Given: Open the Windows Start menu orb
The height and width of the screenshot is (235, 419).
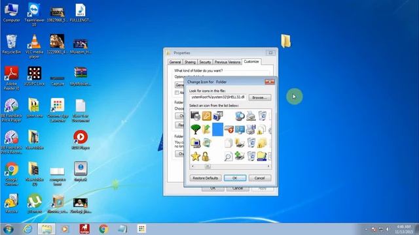Looking at the screenshot, I should point(9,229).
